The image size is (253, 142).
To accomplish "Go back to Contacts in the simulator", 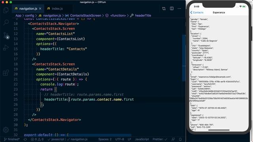I will coord(197,12).
